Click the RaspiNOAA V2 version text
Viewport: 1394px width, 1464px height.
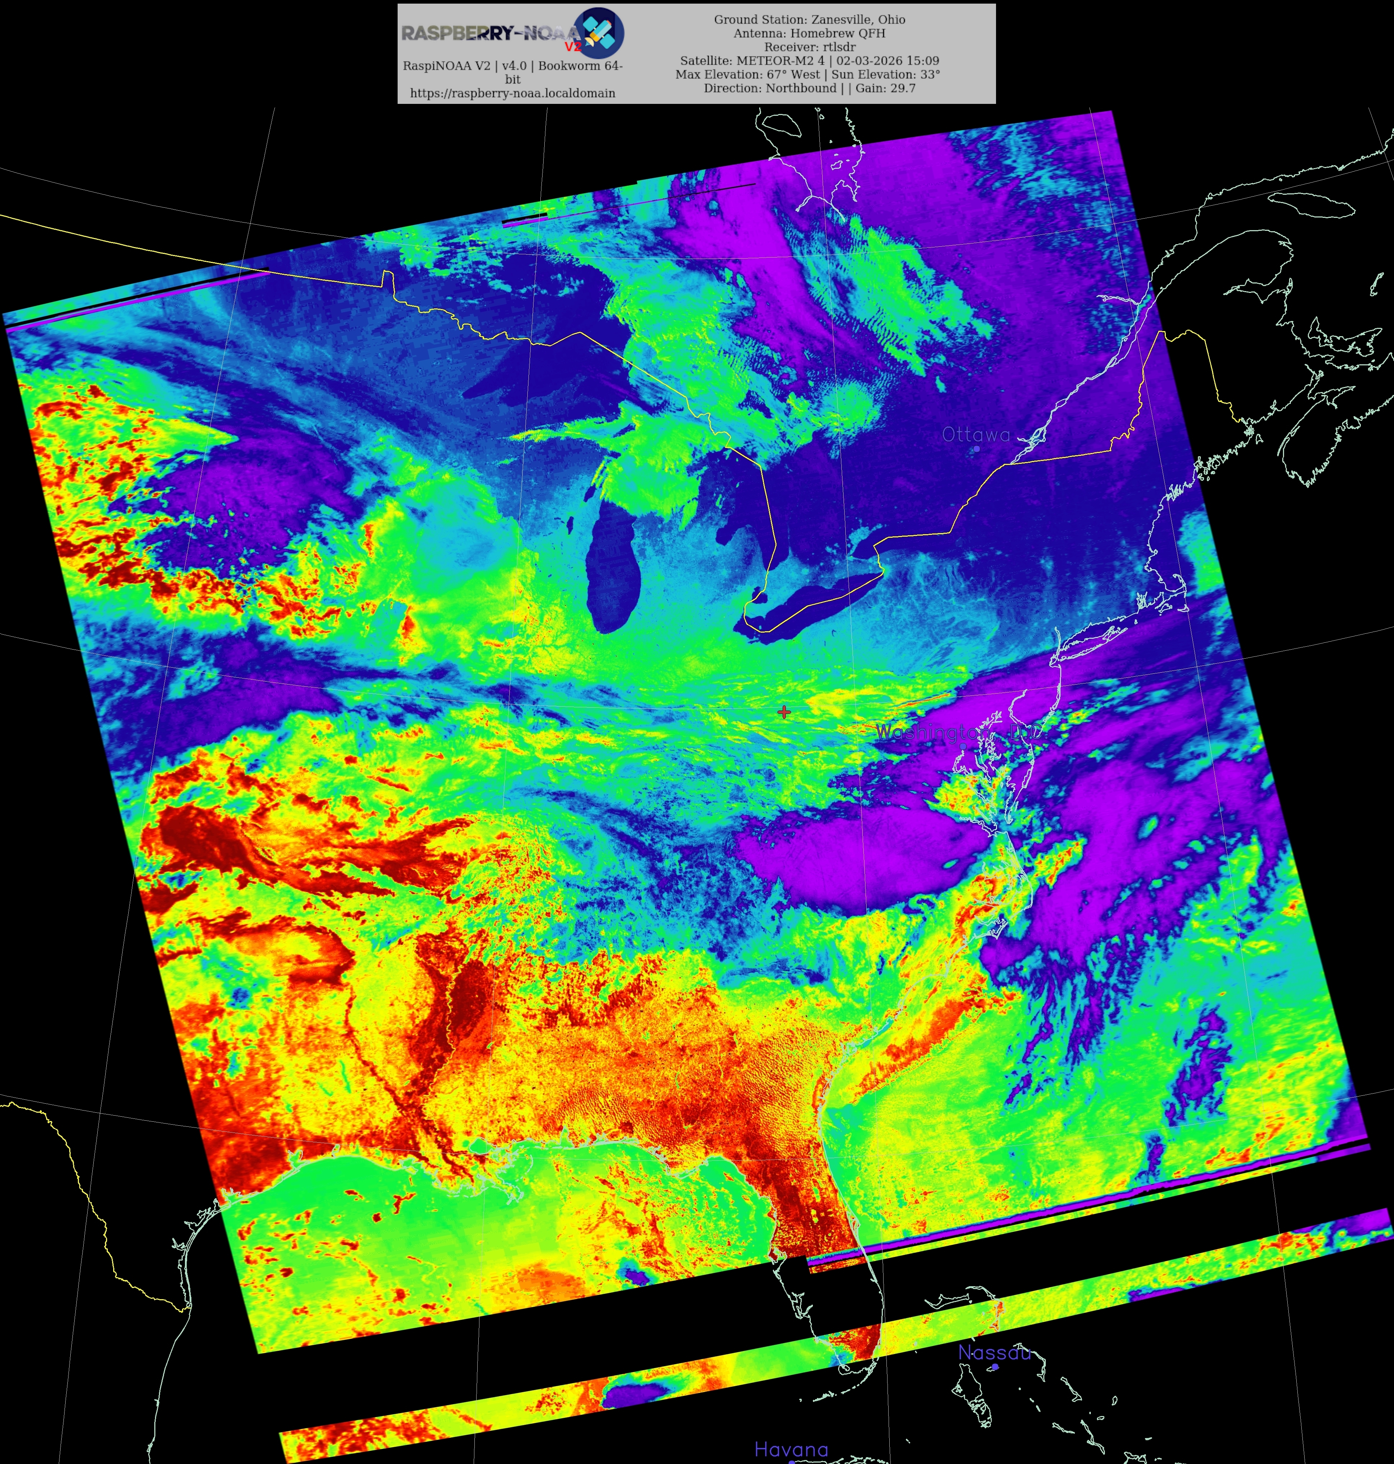513,65
